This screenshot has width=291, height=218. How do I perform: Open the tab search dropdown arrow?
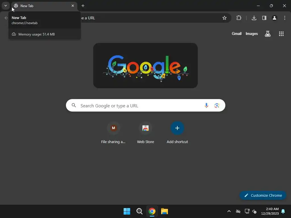6,6
